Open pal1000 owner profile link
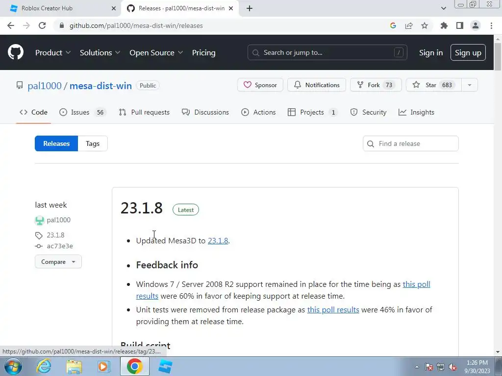The image size is (502, 376). tap(45, 86)
